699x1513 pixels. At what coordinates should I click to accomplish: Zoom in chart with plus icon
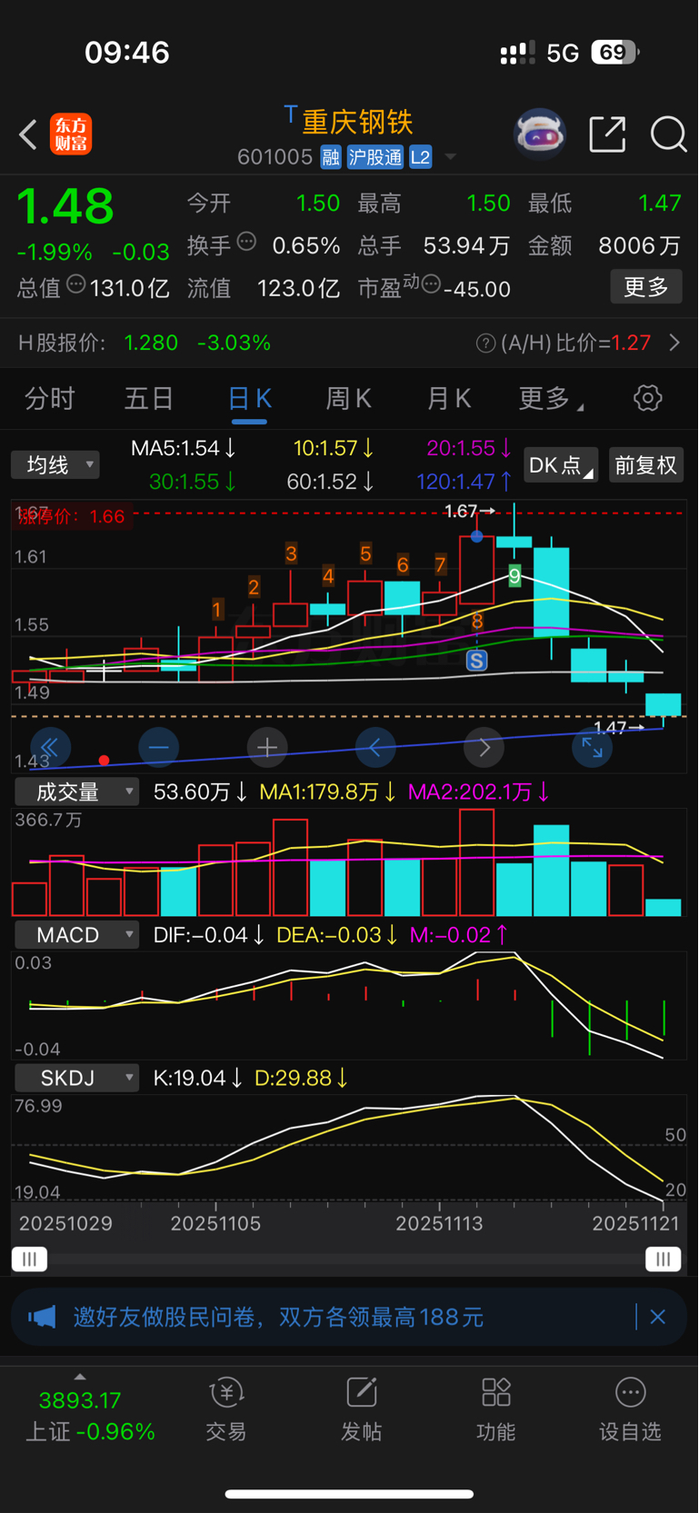coord(267,748)
